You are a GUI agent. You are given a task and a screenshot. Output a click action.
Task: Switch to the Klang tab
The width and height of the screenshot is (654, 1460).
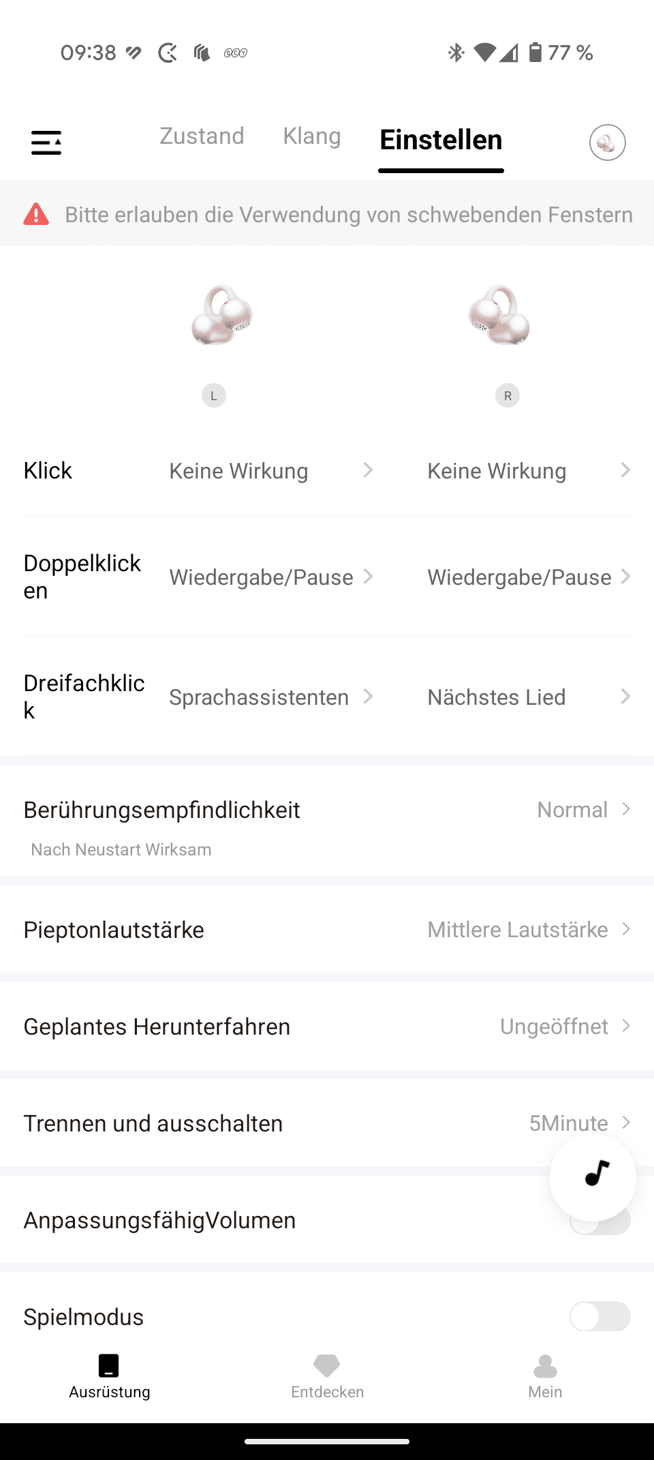point(312,136)
